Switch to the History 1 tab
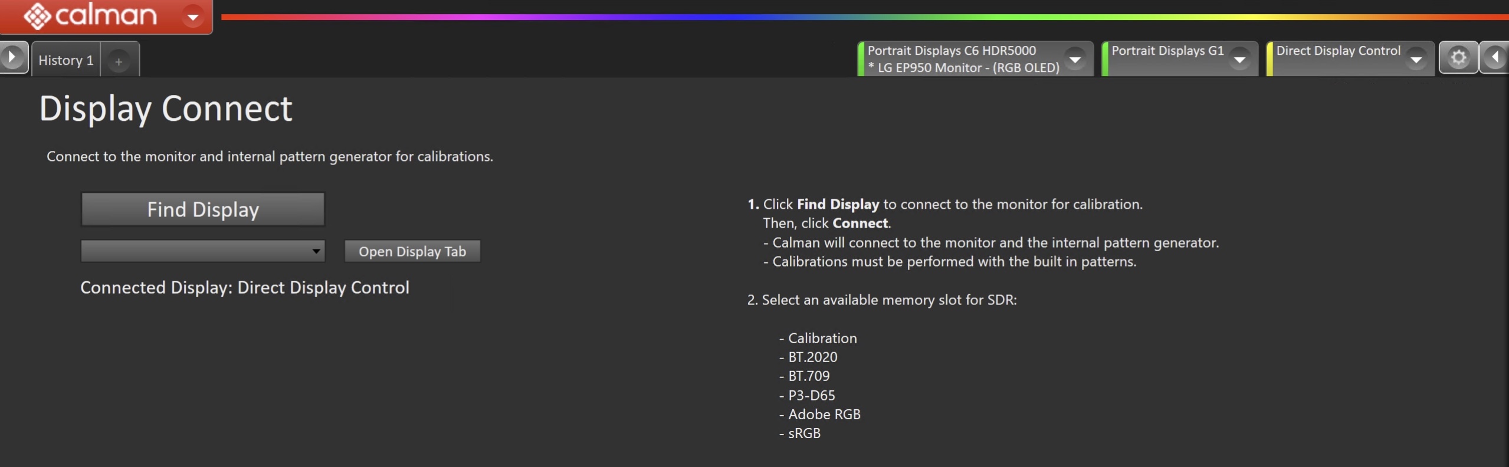The image size is (1509, 467). pos(65,60)
